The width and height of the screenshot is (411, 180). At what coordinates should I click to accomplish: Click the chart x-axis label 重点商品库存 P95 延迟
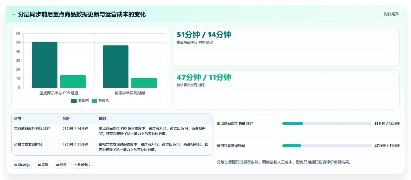(x=59, y=93)
